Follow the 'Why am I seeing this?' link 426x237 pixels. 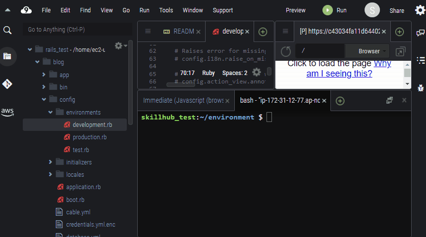pyautogui.click(x=349, y=68)
